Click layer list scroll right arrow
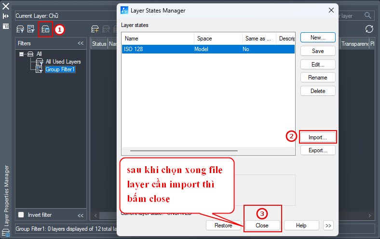 pos(369,215)
